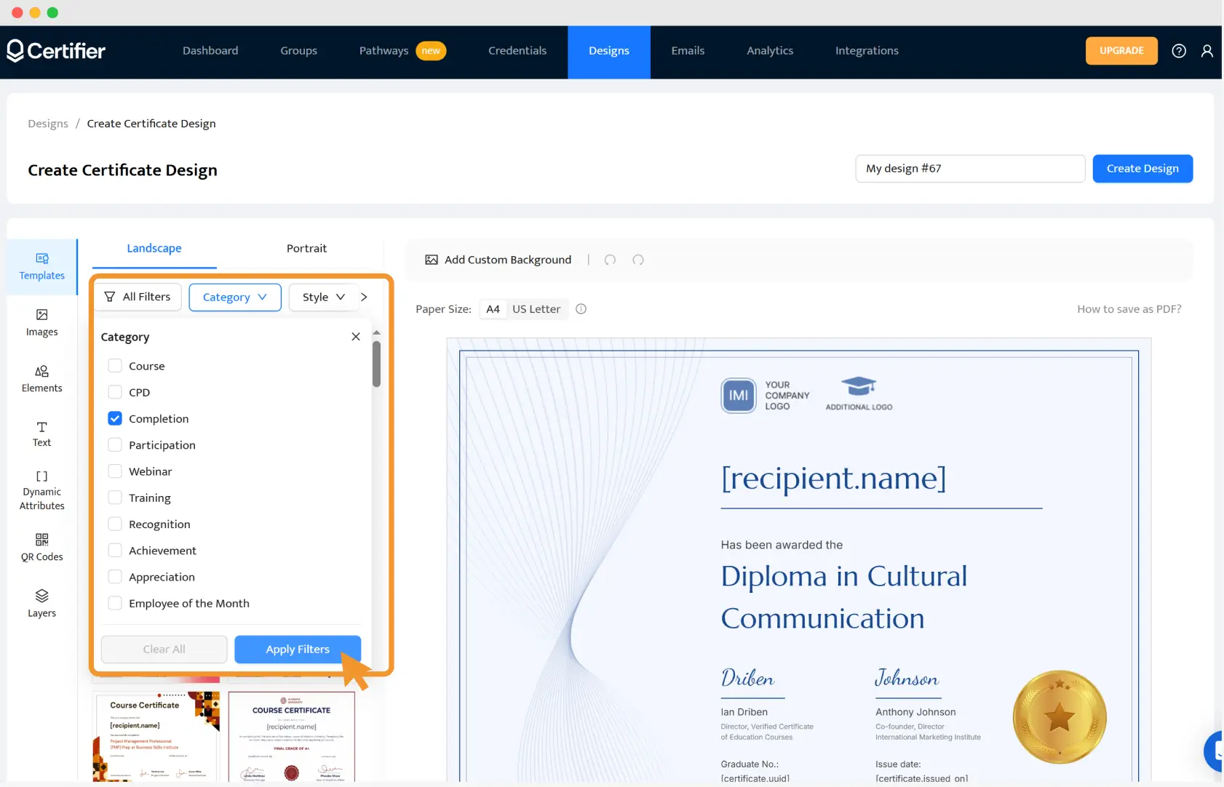Check the Appreciation category checkbox

[115, 577]
